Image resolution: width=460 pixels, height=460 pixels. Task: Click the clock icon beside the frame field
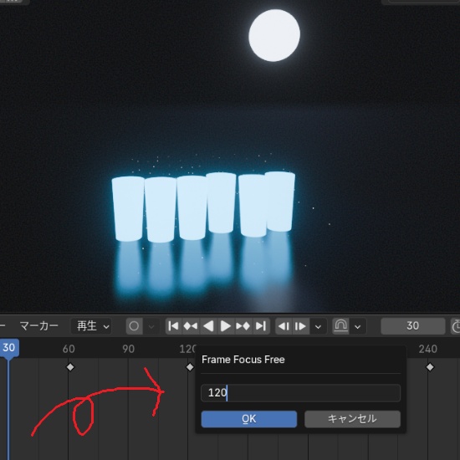click(x=455, y=326)
